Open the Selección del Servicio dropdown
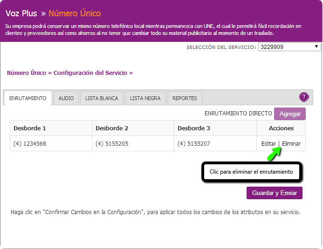The height and width of the screenshot is (249, 323). 289,47
